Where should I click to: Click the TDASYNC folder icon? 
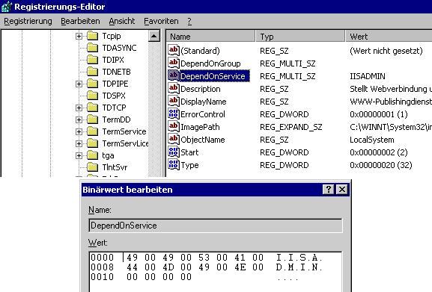point(93,48)
